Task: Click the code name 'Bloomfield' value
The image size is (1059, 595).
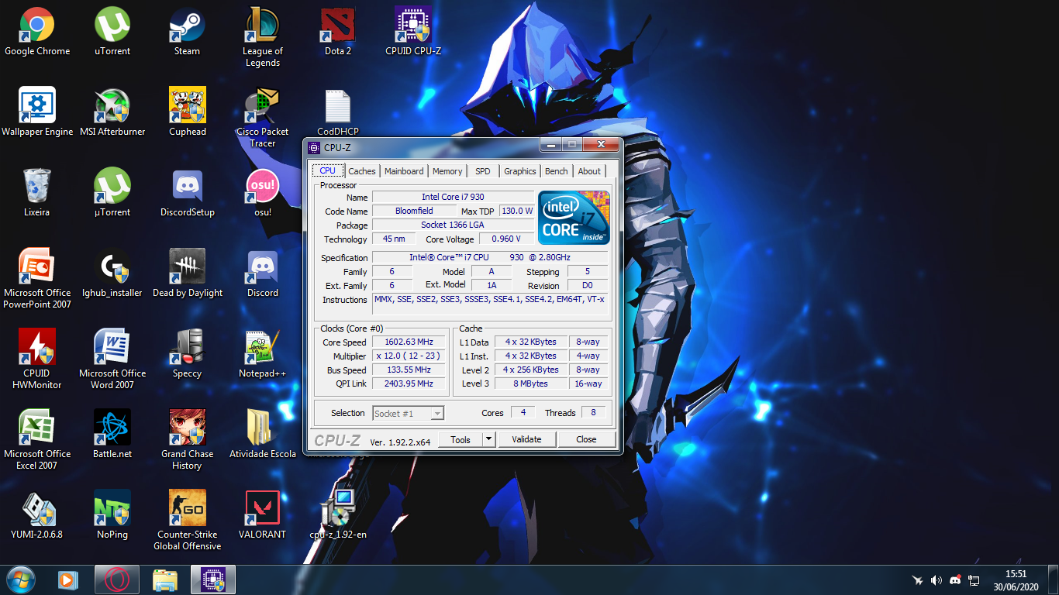Action: coord(414,211)
